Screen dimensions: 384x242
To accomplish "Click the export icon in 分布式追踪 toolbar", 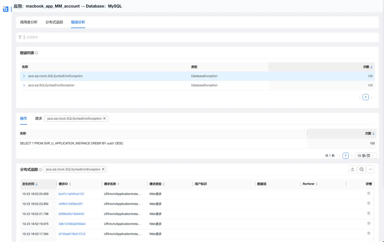I will click(x=352, y=170).
